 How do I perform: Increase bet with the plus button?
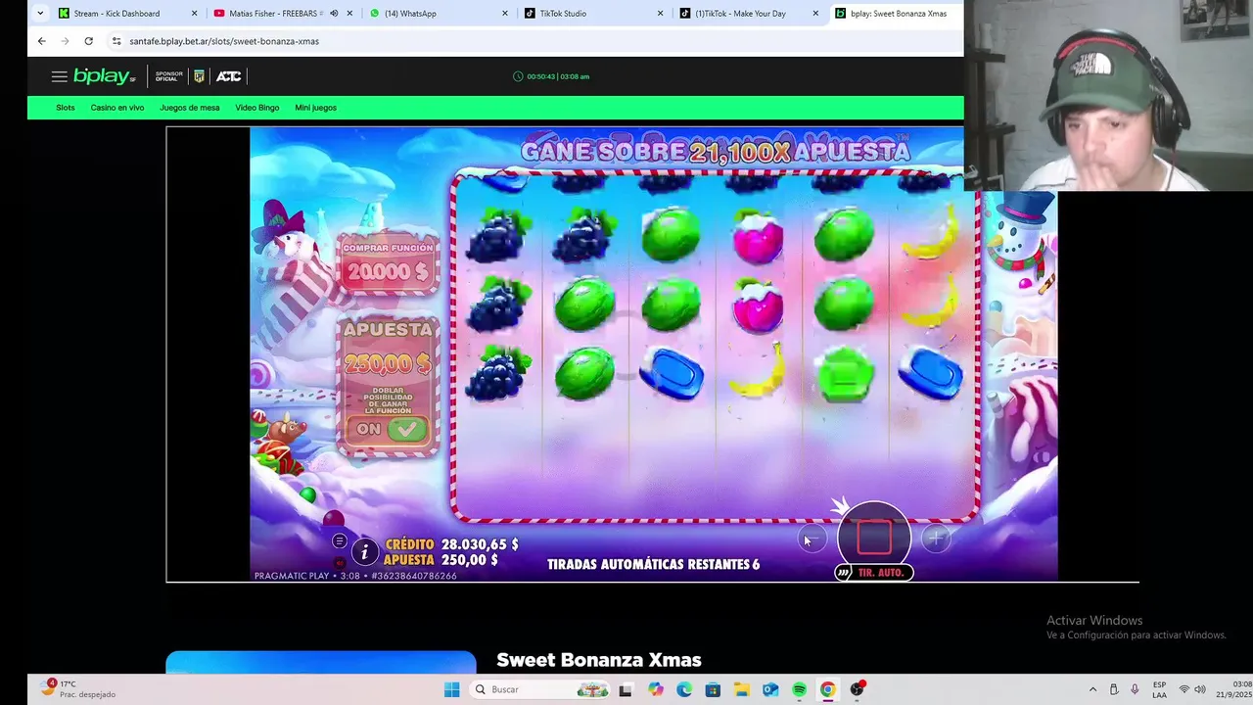[x=936, y=538]
